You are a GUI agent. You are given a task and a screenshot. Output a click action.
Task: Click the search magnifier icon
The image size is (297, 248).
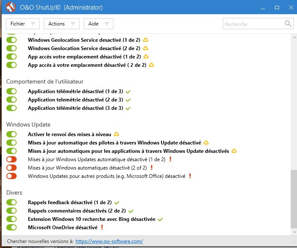pyautogui.click(x=288, y=24)
